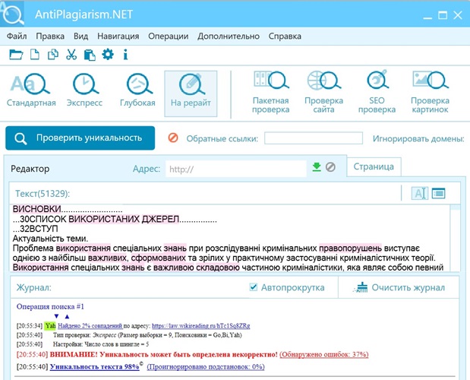Switch to the Редактор tab
Viewport: 470px width, 380px height.
pyautogui.click(x=30, y=169)
